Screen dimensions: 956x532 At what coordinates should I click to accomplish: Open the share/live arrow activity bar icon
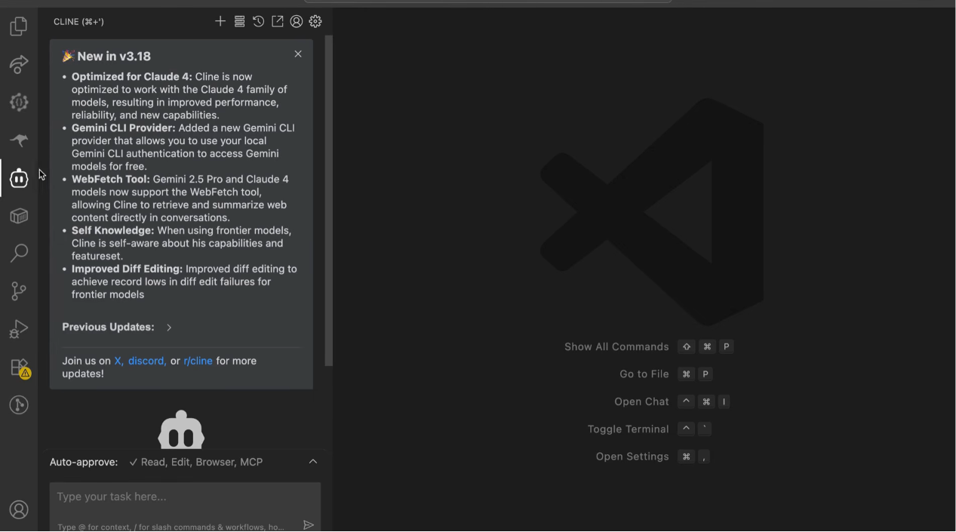[19, 64]
